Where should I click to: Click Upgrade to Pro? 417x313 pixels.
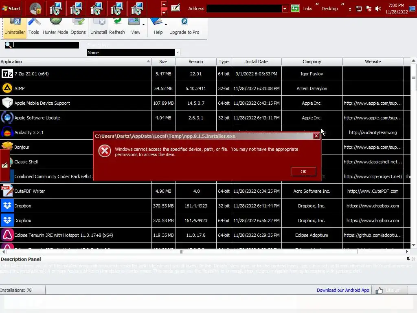[x=184, y=28]
